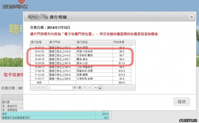The width and height of the screenshot is (199, 123).
Task: Sort by 通行門架 column header
Action: click(x=62, y=42)
